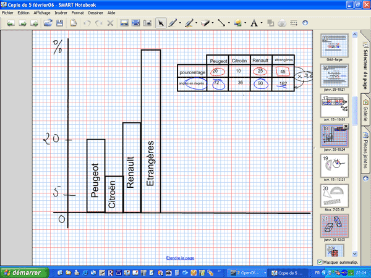This screenshot has height=278, width=371.
Task: Select page 17 thumbnail
Action: [335, 106]
